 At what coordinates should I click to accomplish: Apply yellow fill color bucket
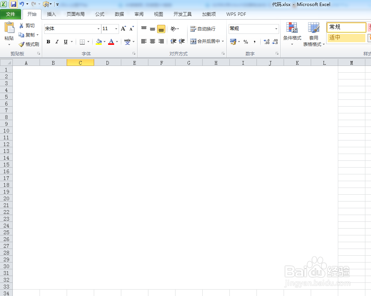(x=99, y=42)
